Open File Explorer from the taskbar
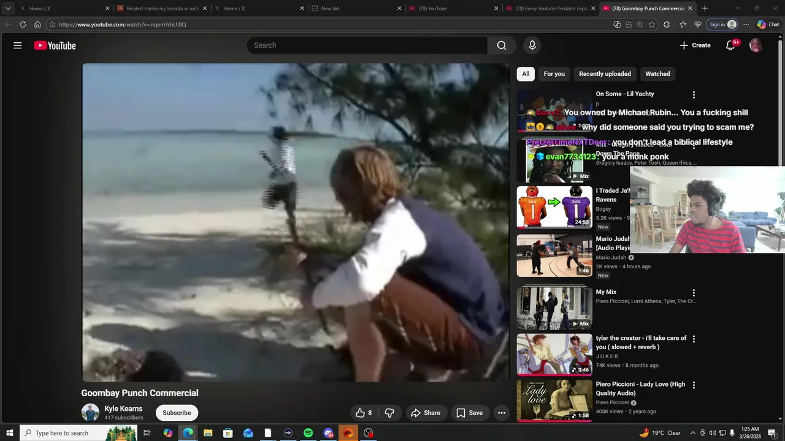Image resolution: width=785 pixels, height=441 pixels. (x=208, y=433)
